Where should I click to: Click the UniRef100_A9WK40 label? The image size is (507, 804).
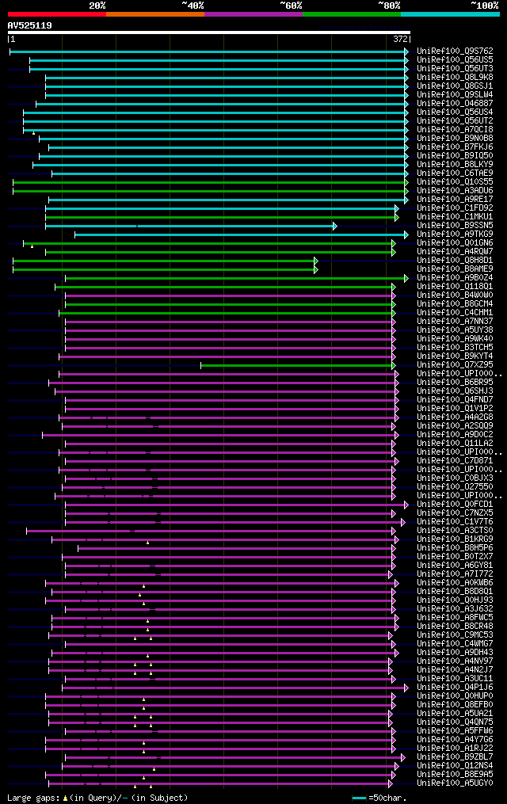tap(456, 339)
